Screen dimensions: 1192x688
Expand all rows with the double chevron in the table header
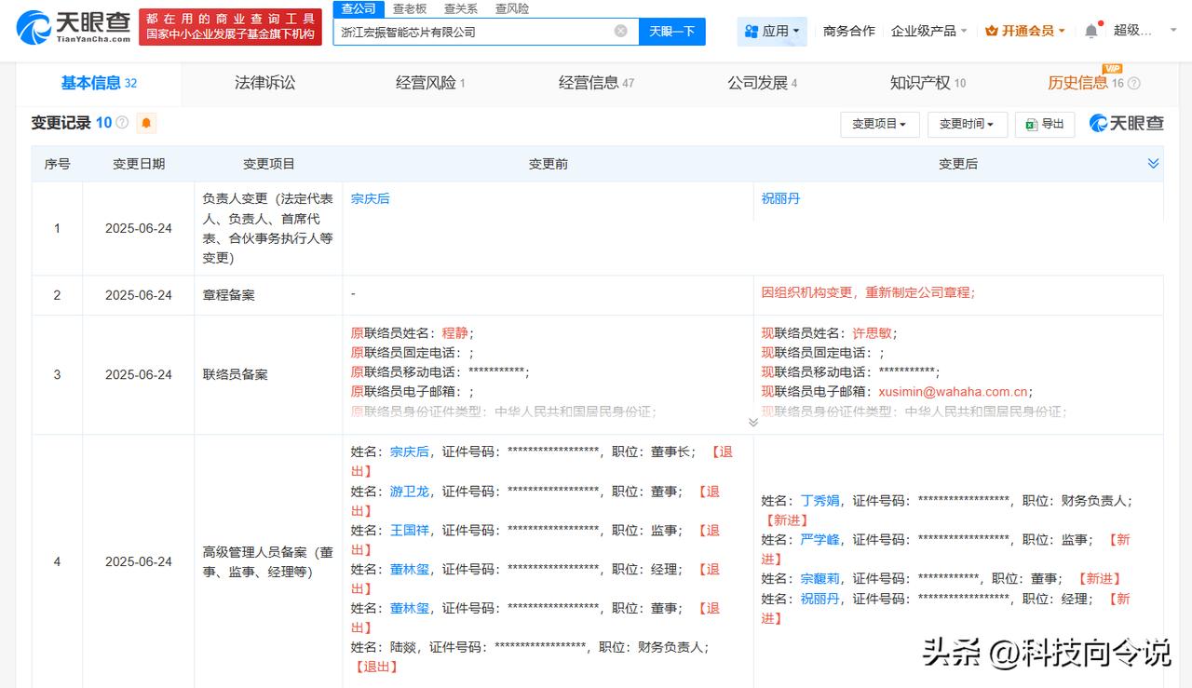pos(1153,164)
